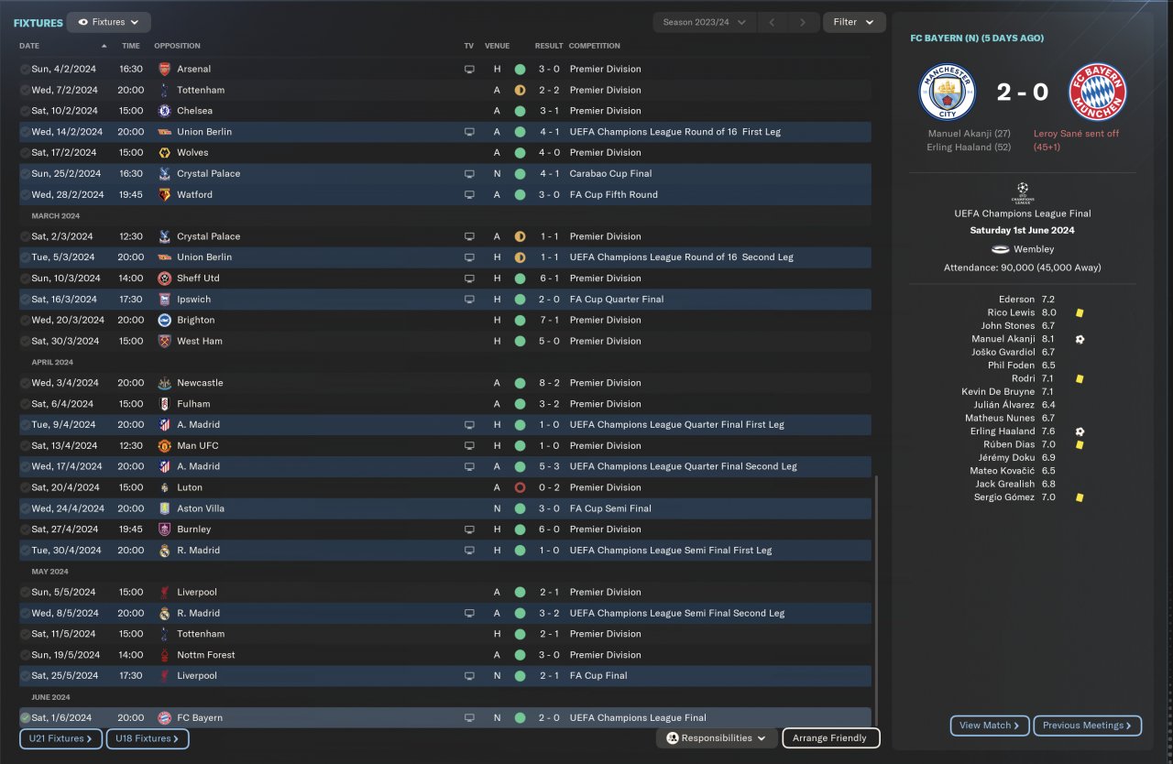Click the TV icon on the Burnley row
Screen dimensions: 1173x764
(x=470, y=529)
